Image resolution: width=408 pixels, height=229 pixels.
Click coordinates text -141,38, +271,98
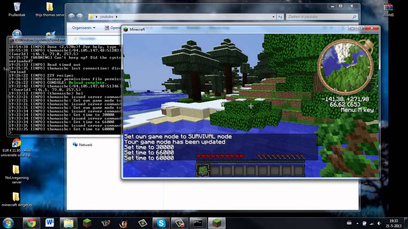(345, 99)
